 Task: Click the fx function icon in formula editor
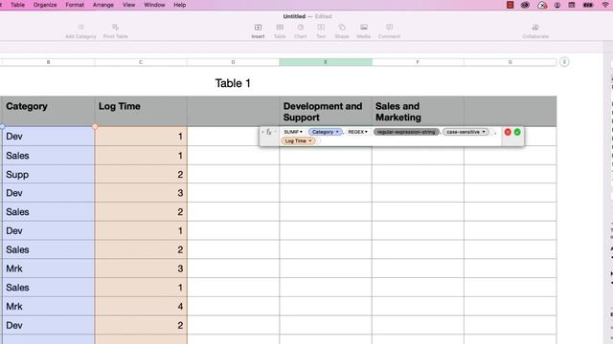pyautogui.click(x=269, y=132)
